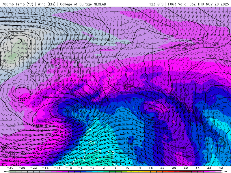Image resolution: width=231 pixels, height=173 pixels.
Task: Select the "College of DuPage NEXLAB" text
Action: point(83,4)
